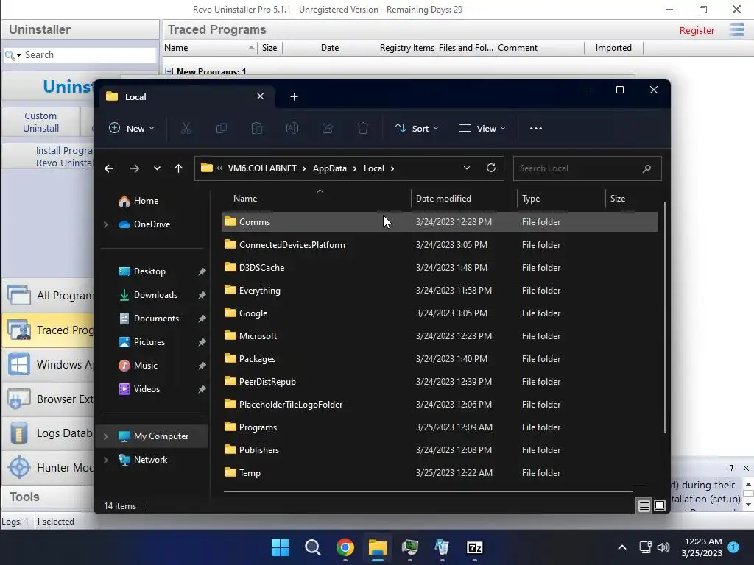Click the Paste icon in Explorer toolbar
Viewport: 754px width, 565px height.
tap(257, 128)
